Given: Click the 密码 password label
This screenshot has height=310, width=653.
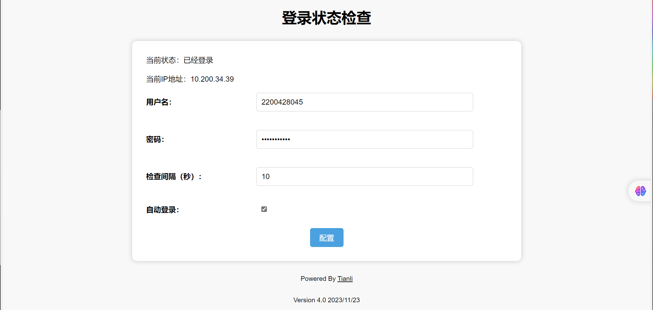Looking at the screenshot, I should pos(155,139).
